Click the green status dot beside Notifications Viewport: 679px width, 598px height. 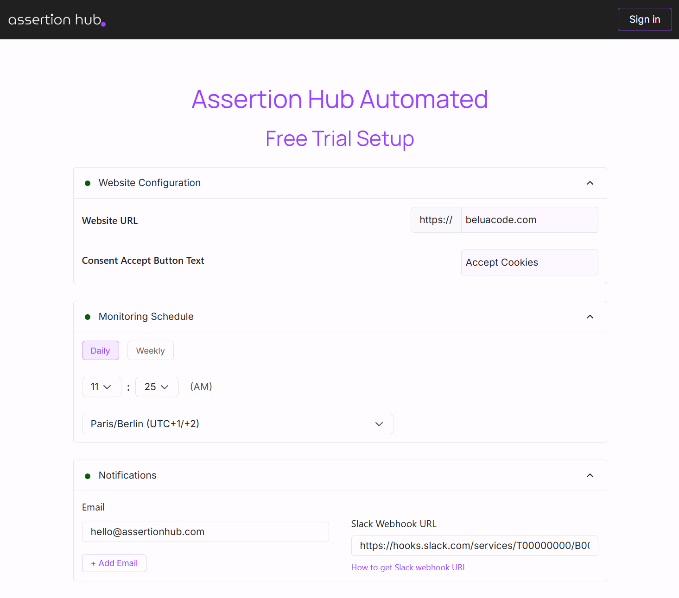(88, 475)
